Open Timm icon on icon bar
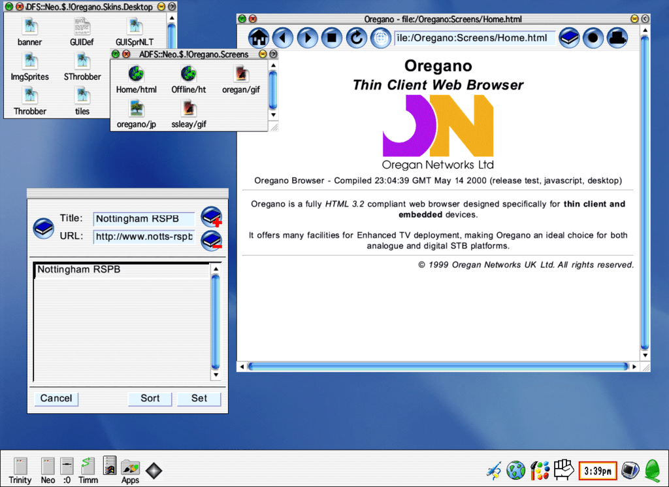The width and height of the screenshot is (669, 487). click(88, 471)
